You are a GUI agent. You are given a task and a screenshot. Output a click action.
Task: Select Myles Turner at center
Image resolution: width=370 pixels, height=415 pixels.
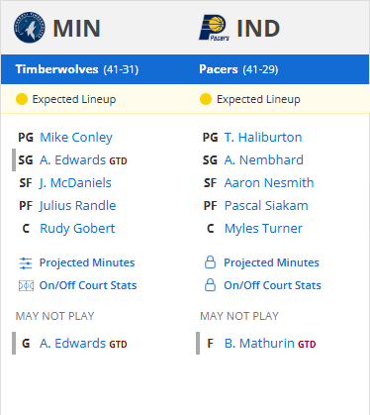point(263,229)
